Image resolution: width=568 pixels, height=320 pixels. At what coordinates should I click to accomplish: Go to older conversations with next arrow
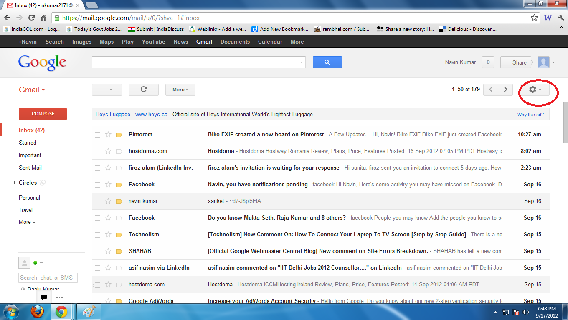point(505,90)
